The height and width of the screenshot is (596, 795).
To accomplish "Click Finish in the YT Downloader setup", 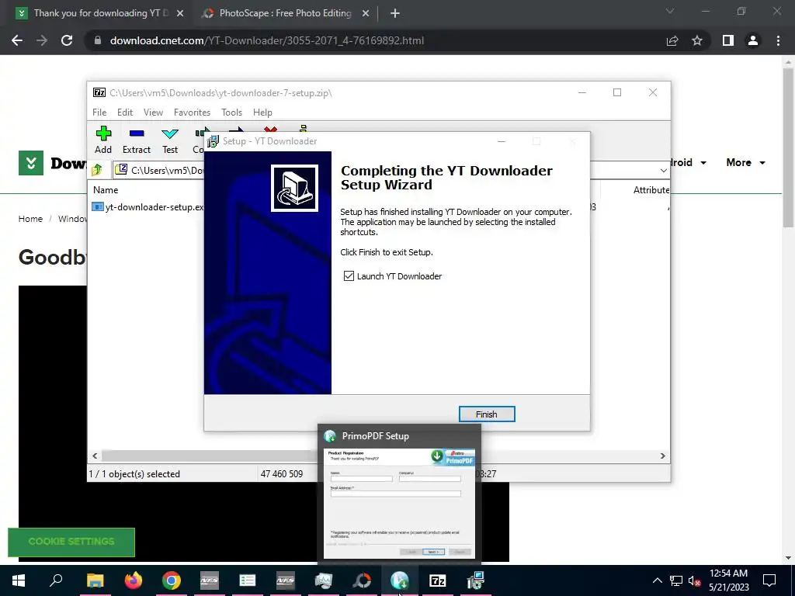I will pyautogui.click(x=487, y=414).
